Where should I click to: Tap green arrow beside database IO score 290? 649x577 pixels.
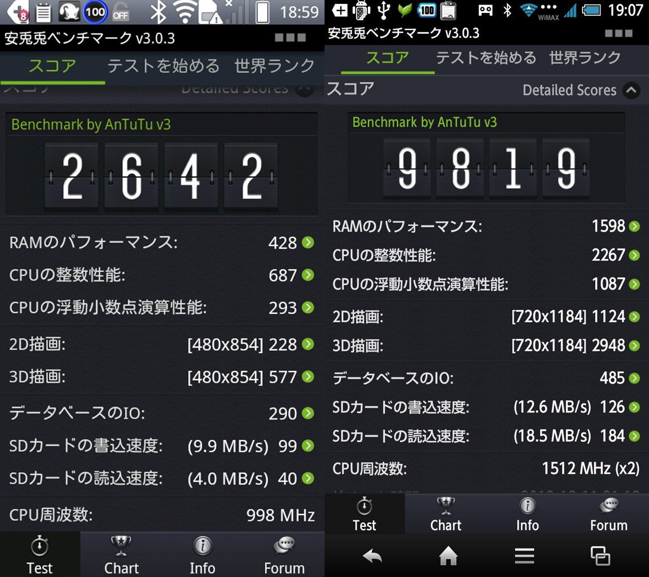coord(308,413)
